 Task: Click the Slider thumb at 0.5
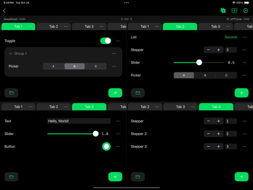click(199, 62)
